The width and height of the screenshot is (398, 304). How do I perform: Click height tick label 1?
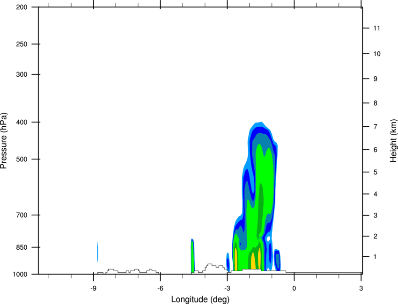point(376,257)
